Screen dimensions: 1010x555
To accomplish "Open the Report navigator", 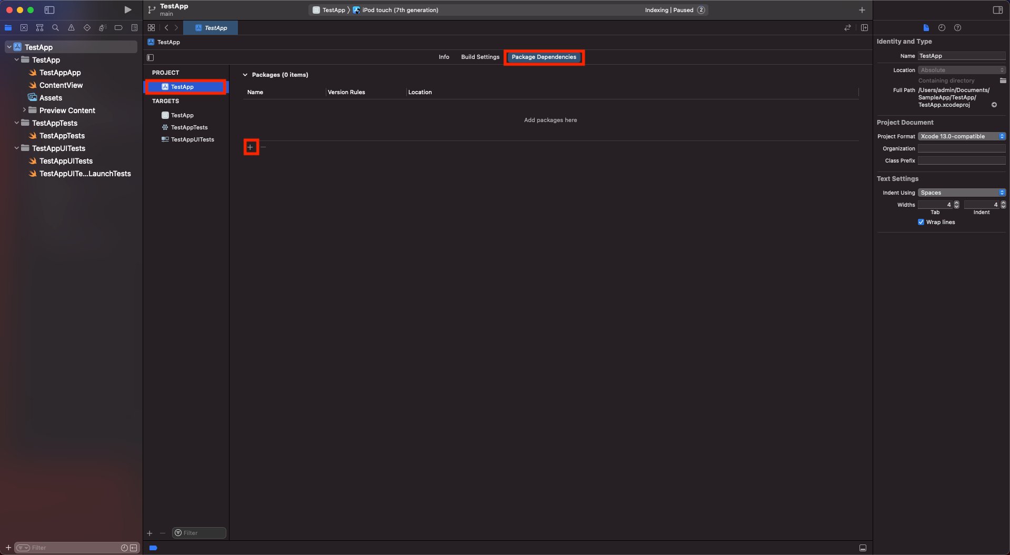I will (134, 28).
